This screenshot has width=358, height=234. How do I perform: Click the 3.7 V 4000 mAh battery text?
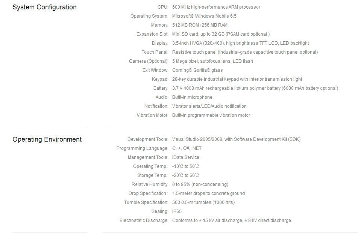255,88
